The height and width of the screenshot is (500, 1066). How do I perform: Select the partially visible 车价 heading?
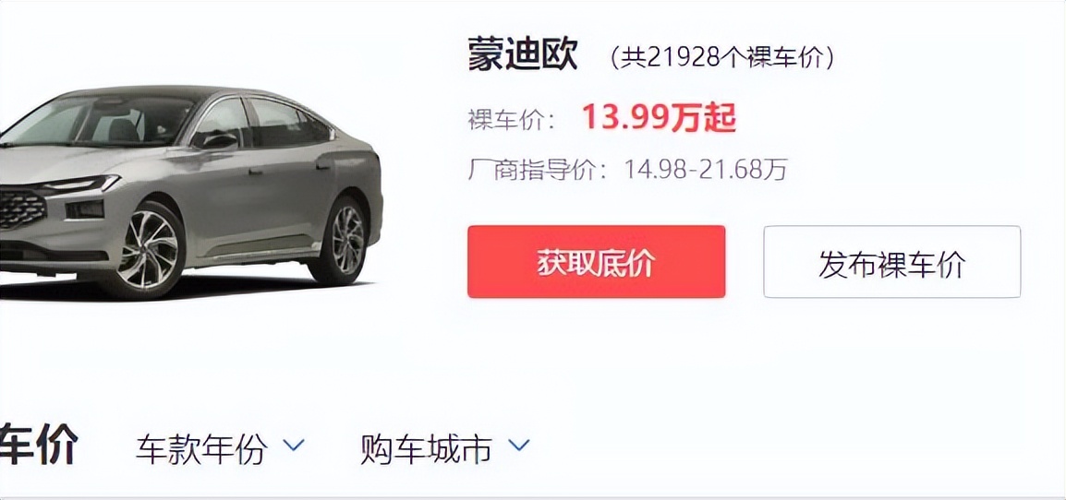tap(39, 444)
